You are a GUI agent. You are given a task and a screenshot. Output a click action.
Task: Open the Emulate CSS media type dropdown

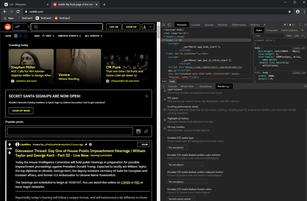[178, 147]
